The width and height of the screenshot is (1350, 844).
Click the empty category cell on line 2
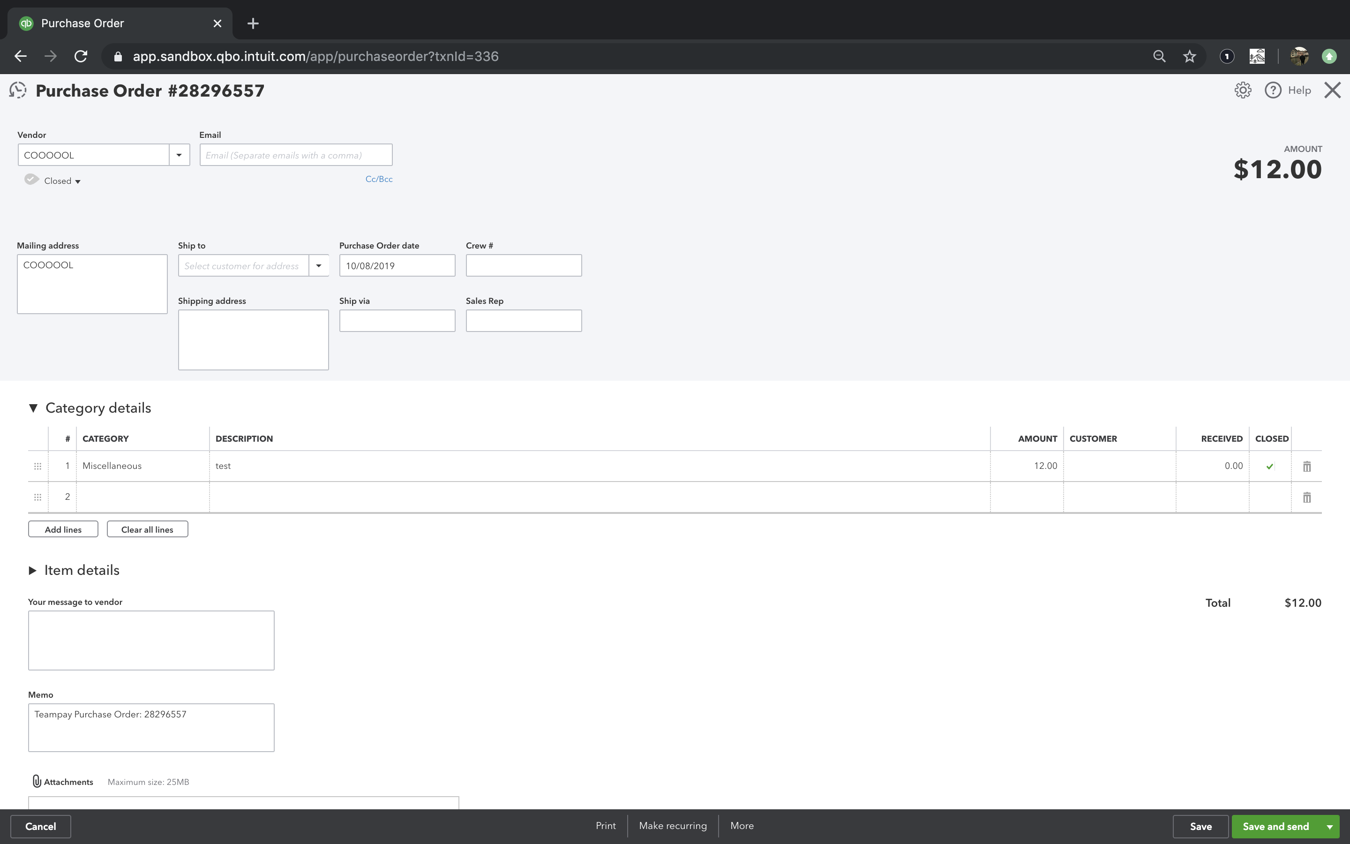143,497
